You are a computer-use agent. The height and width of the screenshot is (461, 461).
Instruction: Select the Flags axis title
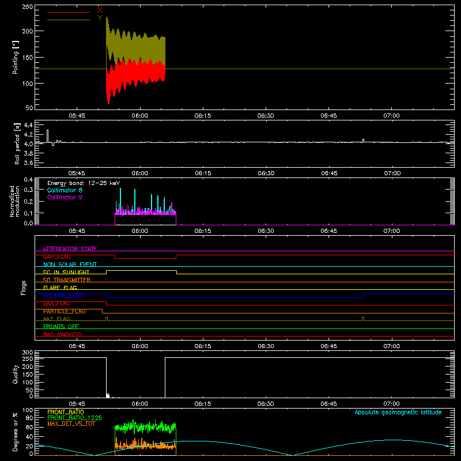(x=23, y=288)
